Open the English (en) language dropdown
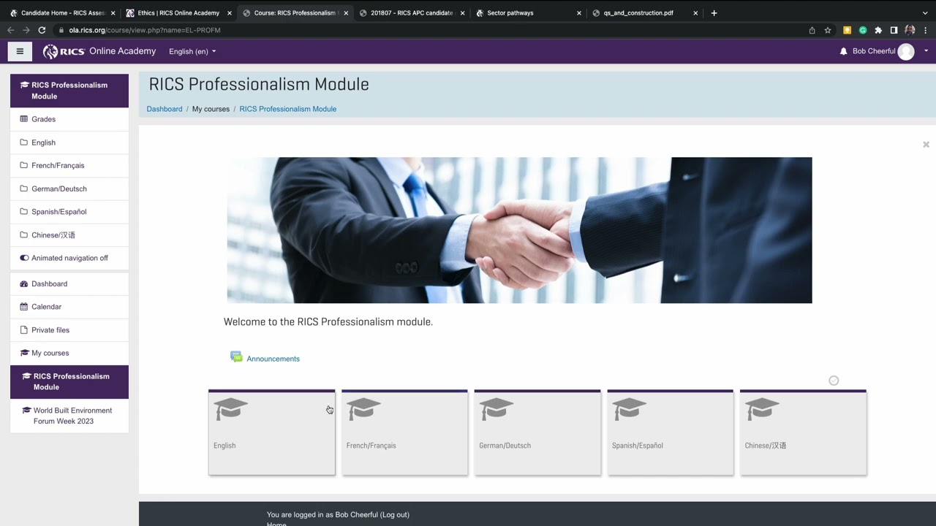 (192, 51)
